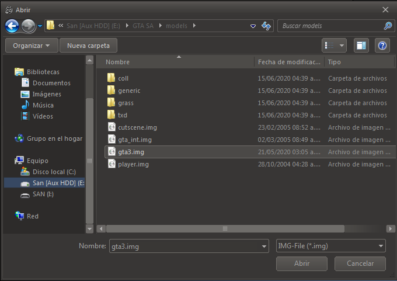Click the player.img file name
The image size is (397, 281).
[x=133, y=164]
